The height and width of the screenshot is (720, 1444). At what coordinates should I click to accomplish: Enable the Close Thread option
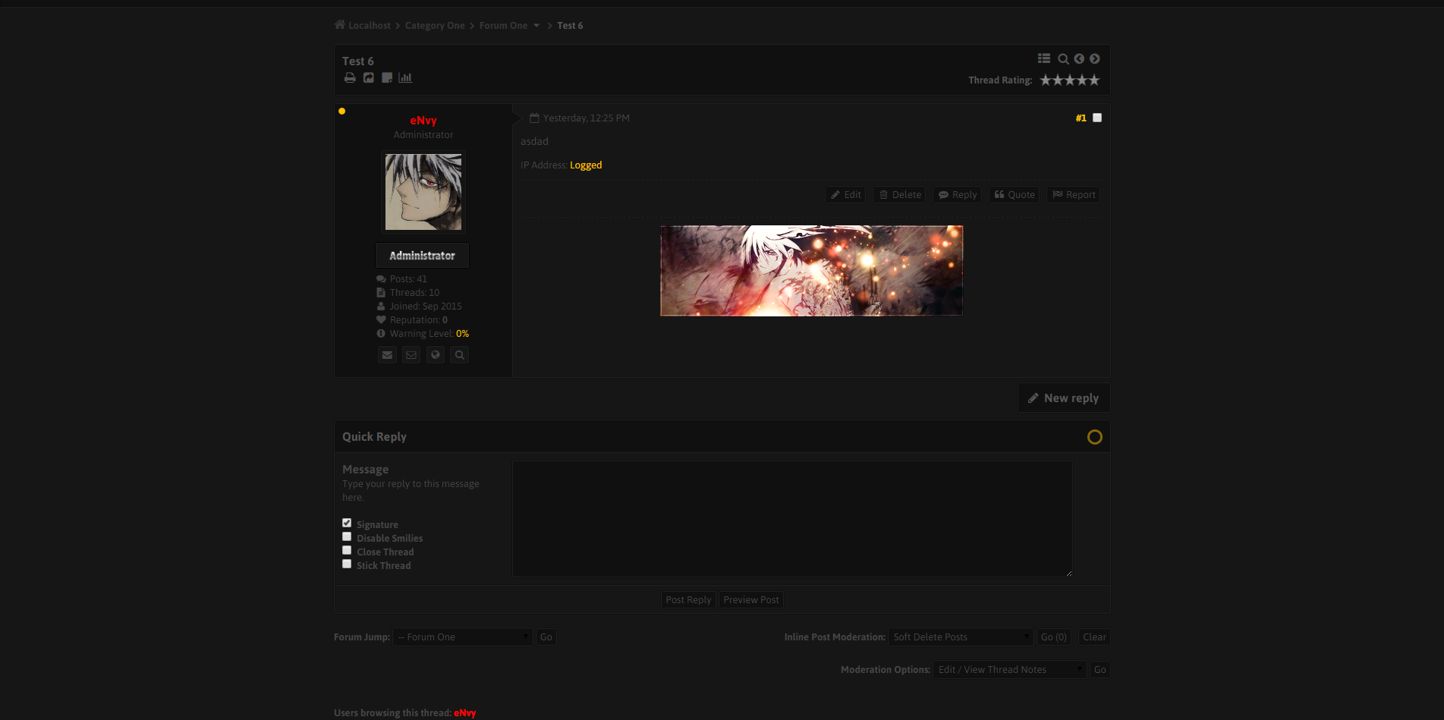pos(347,550)
